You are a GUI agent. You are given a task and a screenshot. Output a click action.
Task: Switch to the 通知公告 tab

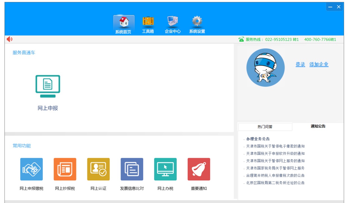click(318, 126)
